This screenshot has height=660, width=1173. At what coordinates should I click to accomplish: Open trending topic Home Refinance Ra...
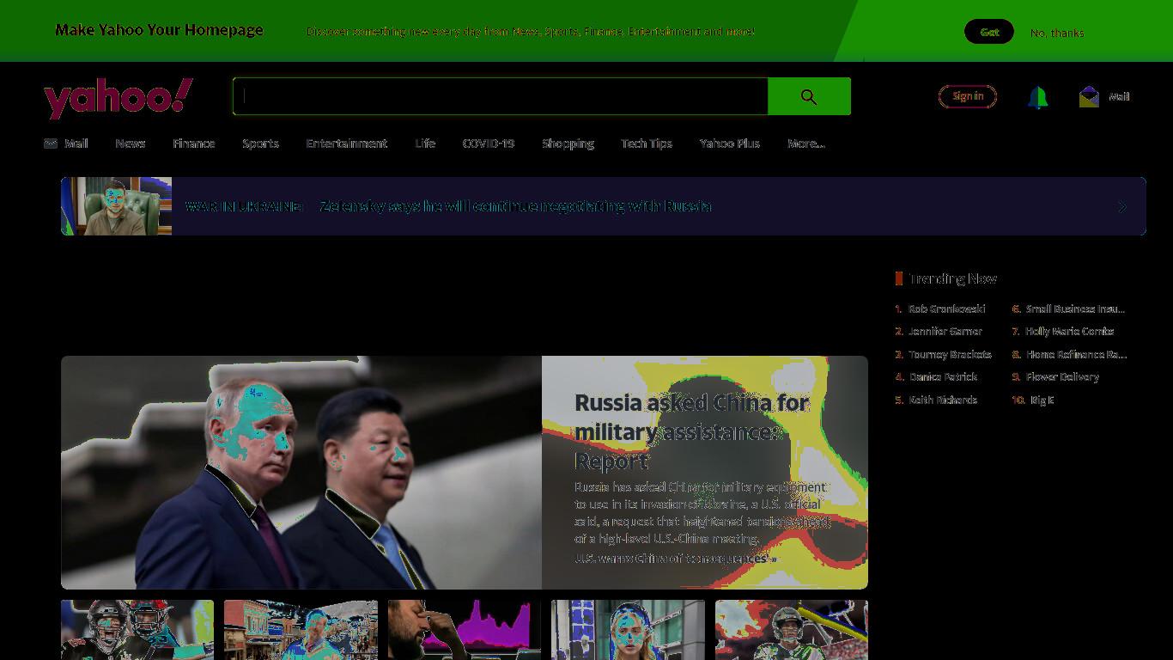(1076, 354)
